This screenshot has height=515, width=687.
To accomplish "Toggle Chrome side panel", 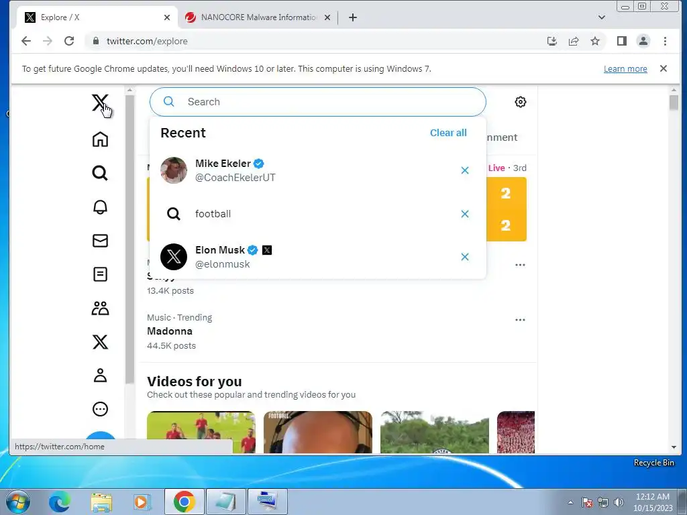I will (x=622, y=41).
